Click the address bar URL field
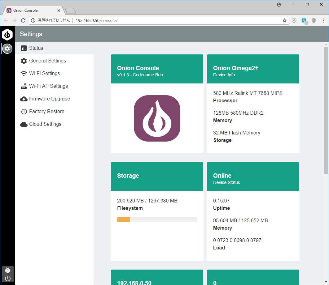This screenshot has height=285, width=329. [159, 20]
